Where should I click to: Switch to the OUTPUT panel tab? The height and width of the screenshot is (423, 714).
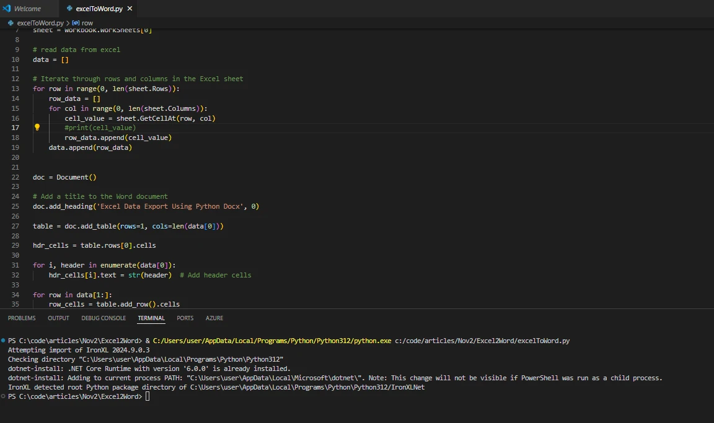click(x=58, y=318)
